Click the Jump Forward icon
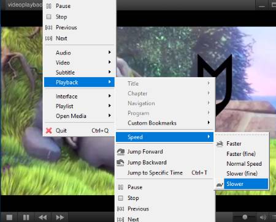 121,152
